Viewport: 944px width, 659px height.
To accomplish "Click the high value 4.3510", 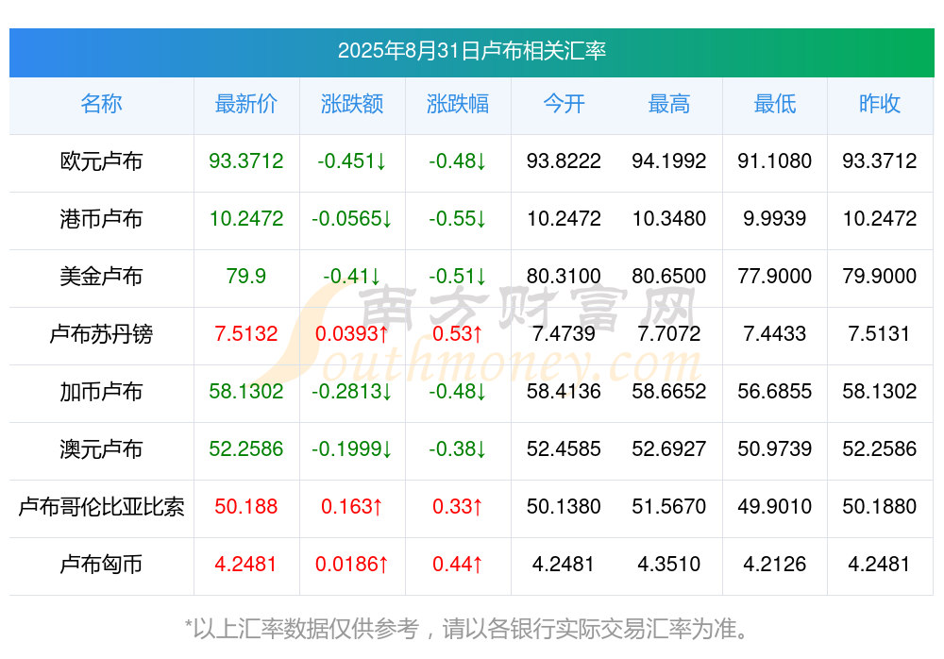I will coord(669,565).
